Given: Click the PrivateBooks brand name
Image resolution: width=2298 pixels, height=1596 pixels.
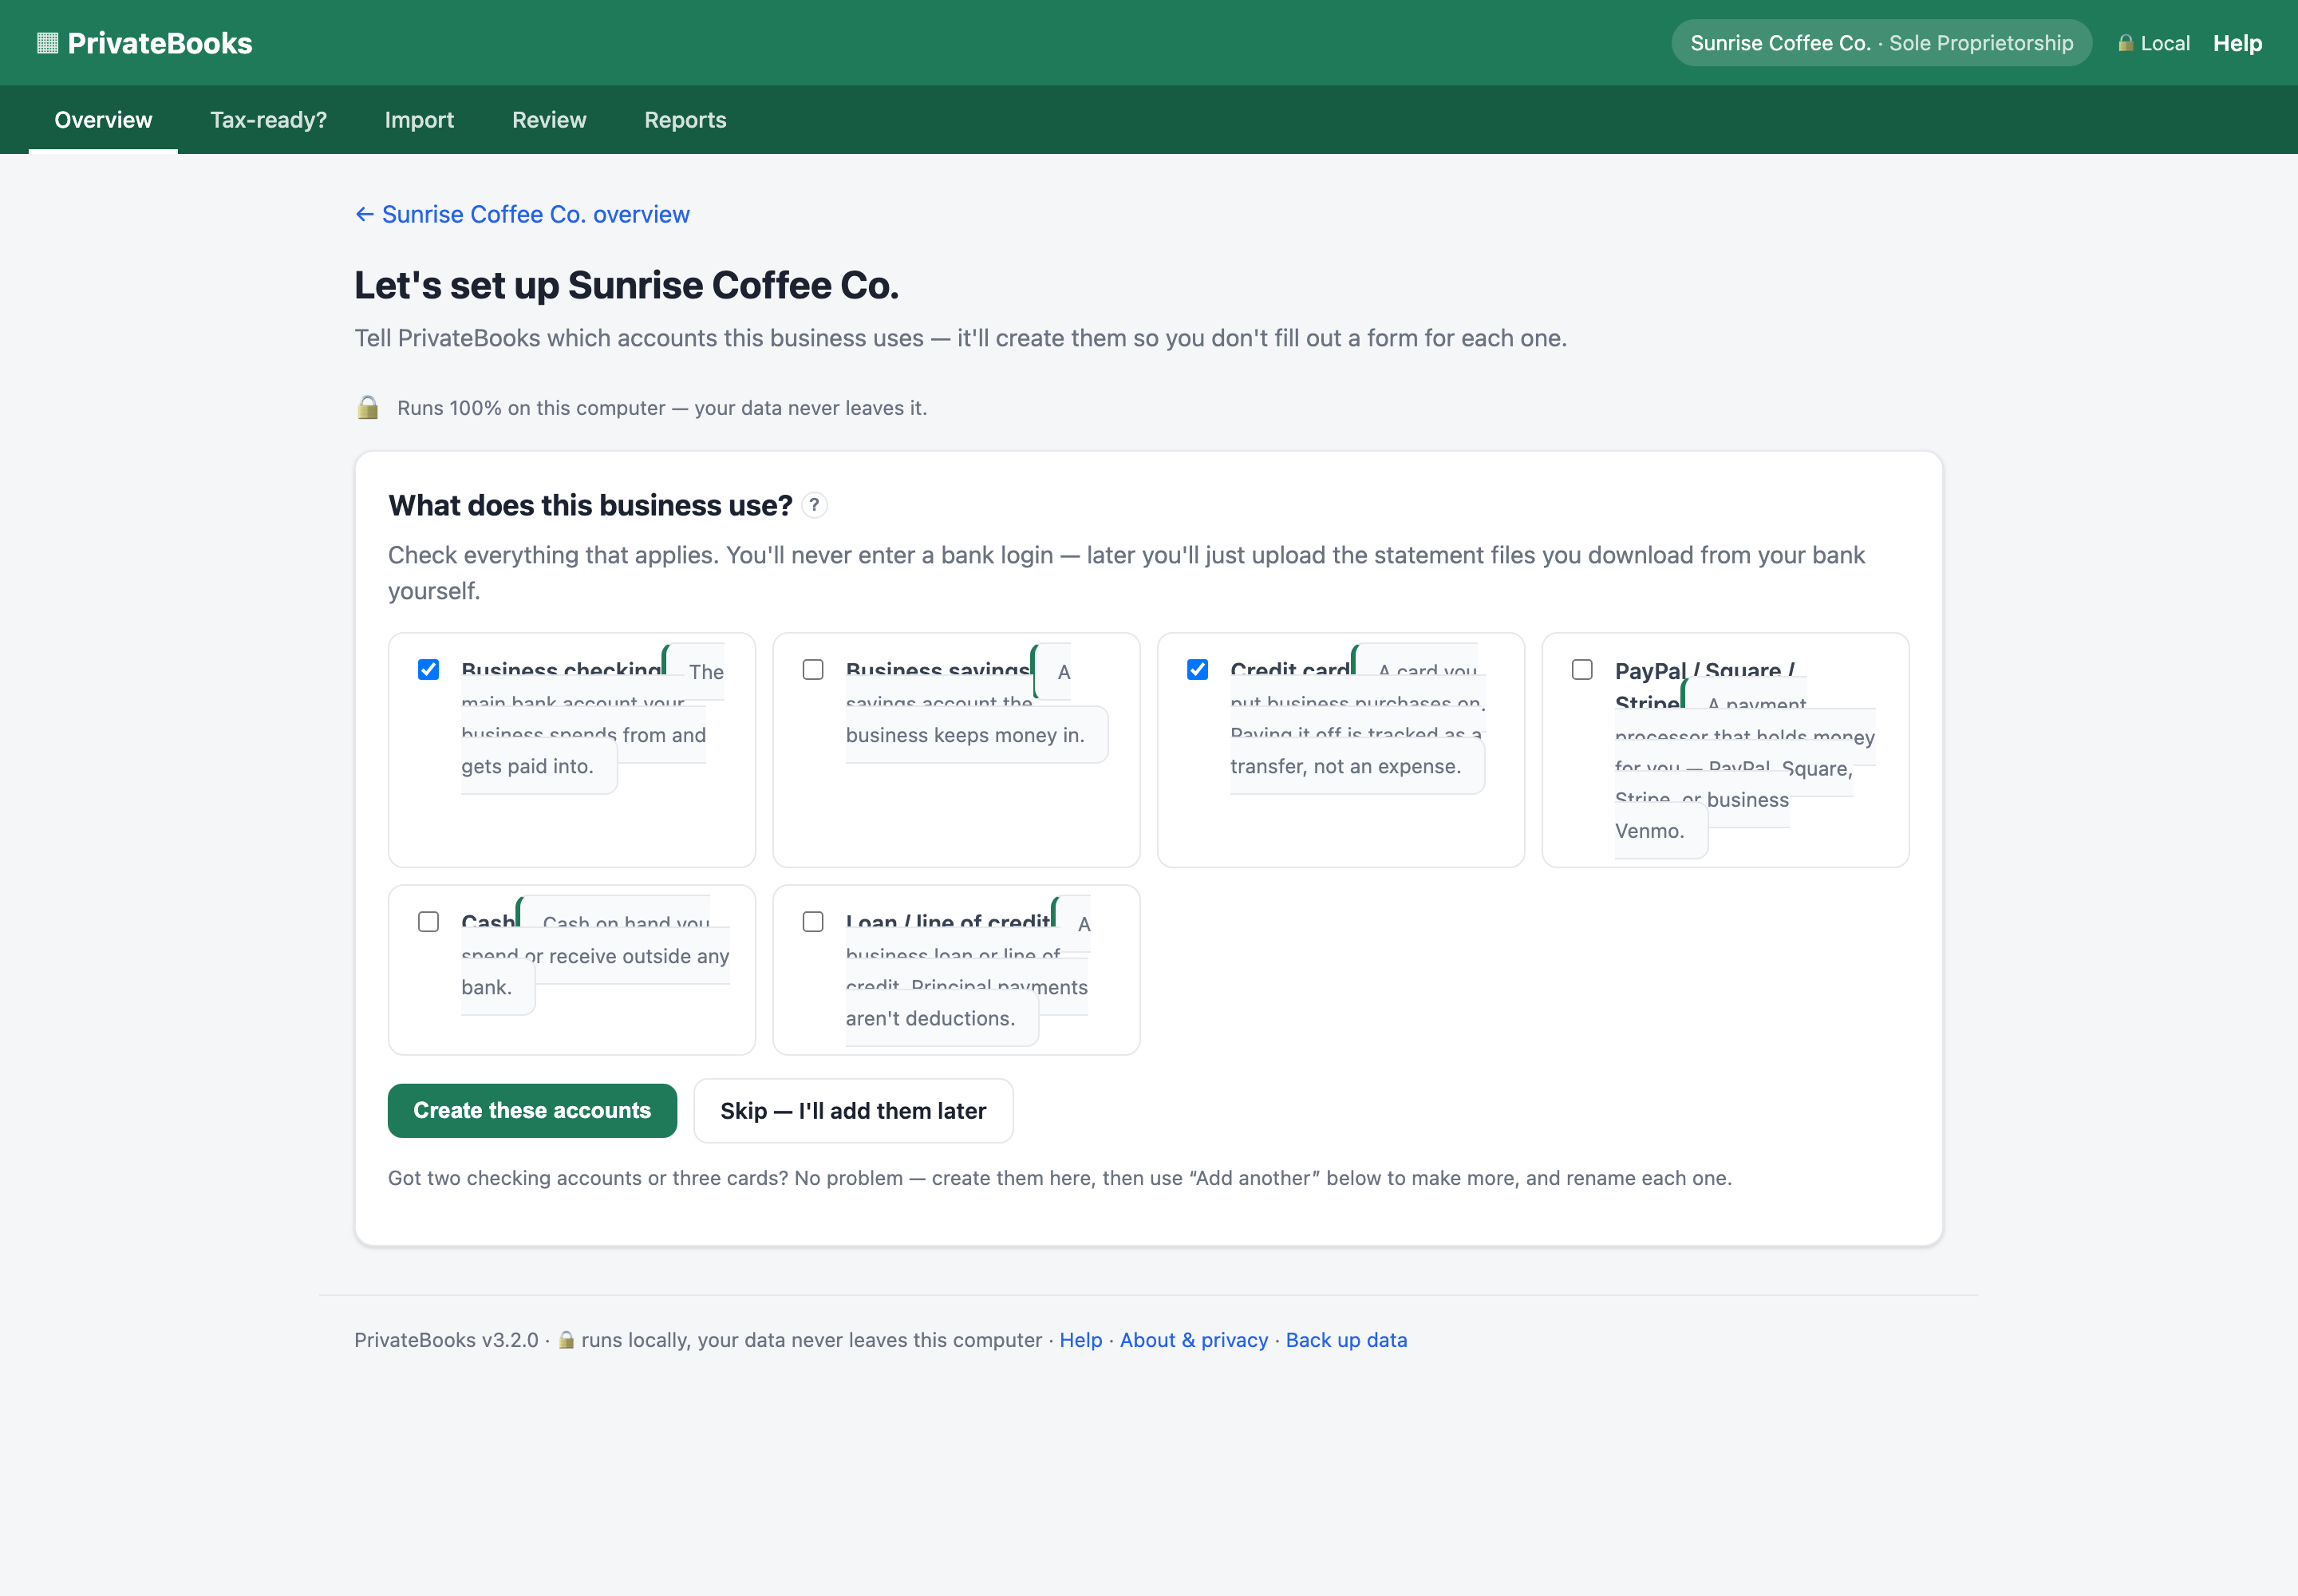Looking at the screenshot, I should 160,43.
